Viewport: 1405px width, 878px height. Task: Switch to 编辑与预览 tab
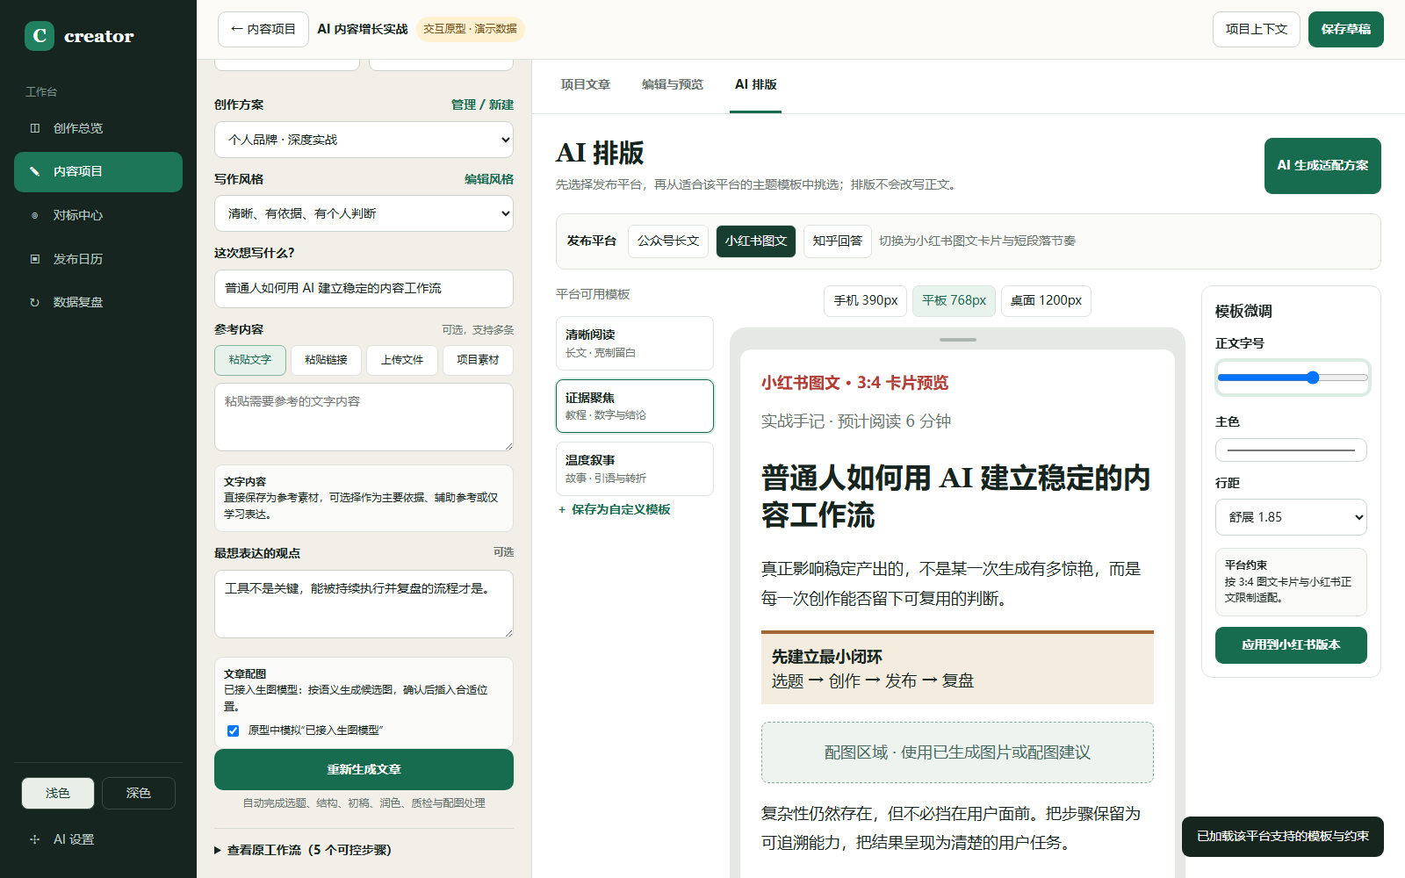click(673, 84)
